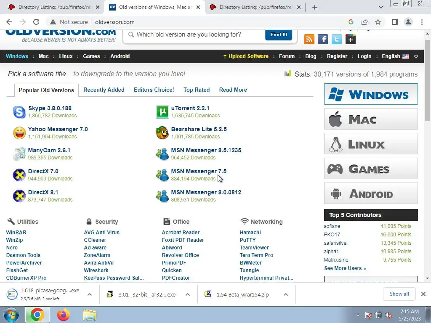
Task: Click the DirectX 7.0 icon
Action: pos(19,175)
